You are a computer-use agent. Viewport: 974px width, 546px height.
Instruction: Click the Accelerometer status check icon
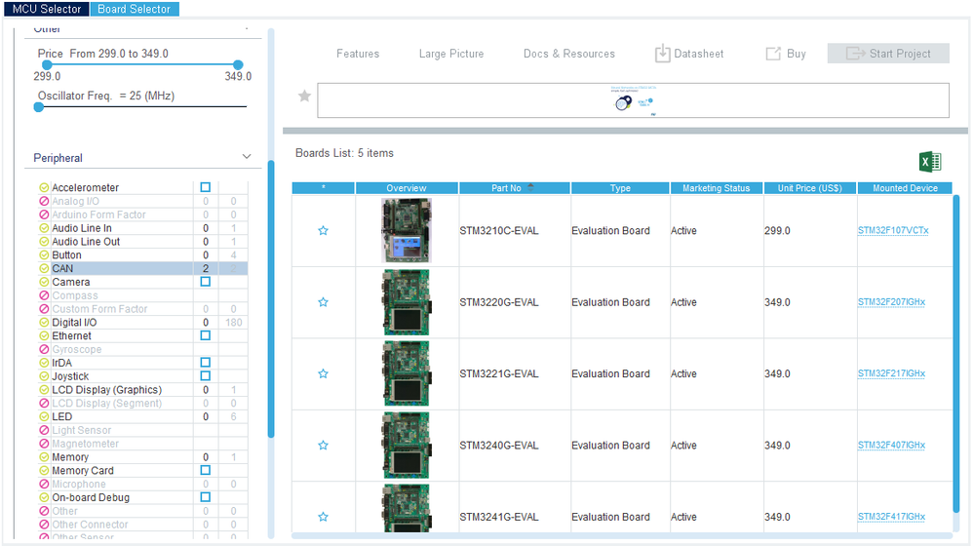pyautogui.click(x=44, y=187)
